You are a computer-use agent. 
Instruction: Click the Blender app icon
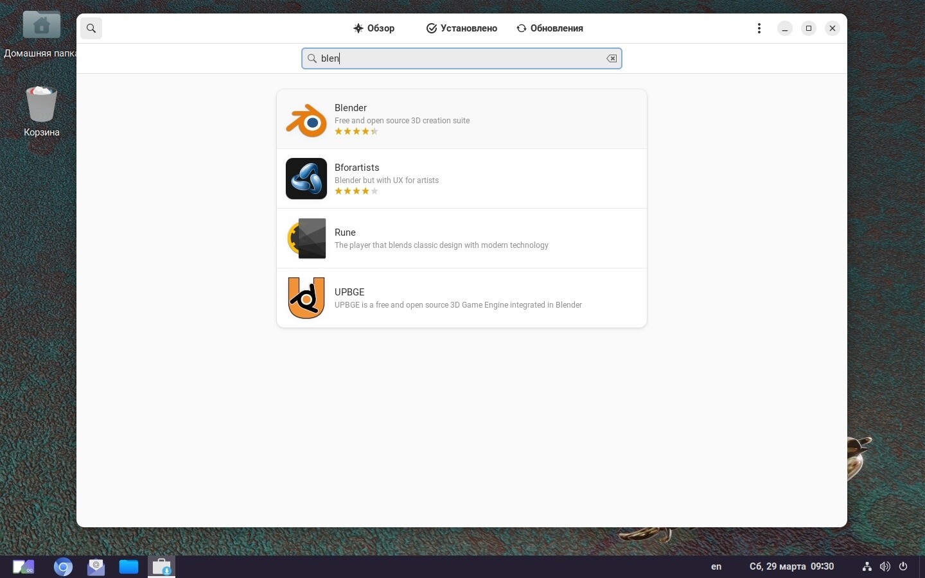pyautogui.click(x=306, y=119)
